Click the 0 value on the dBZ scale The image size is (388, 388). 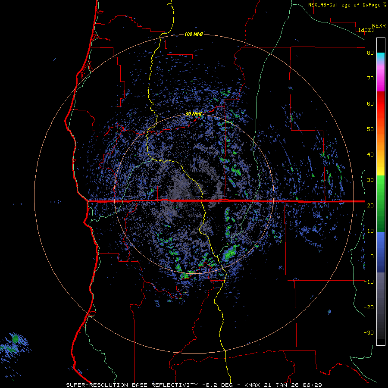372,257
